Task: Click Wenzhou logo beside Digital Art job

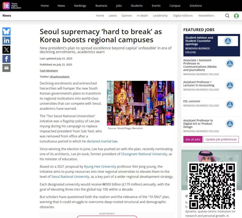Action: [230, 124]
